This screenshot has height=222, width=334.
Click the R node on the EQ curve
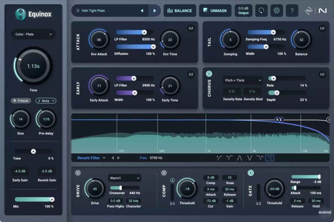[277, 120]
